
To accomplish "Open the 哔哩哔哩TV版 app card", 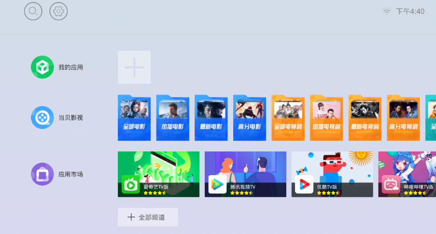I will point(407,174).
